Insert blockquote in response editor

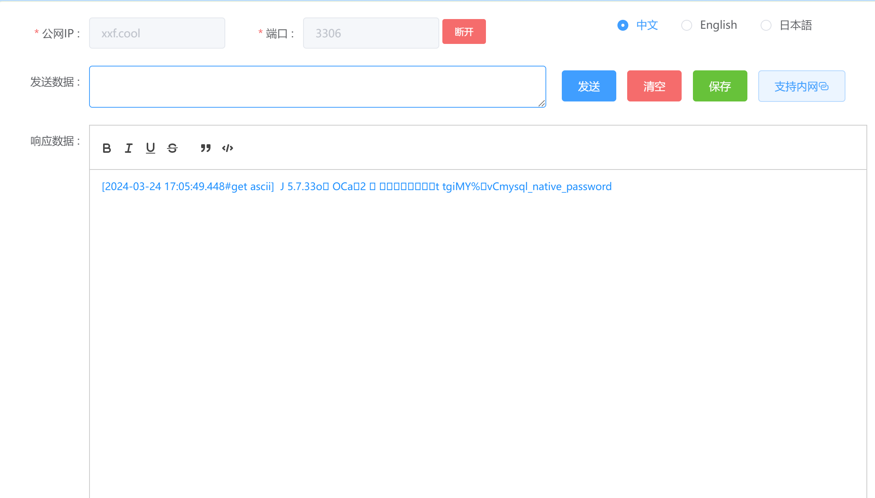205,148
